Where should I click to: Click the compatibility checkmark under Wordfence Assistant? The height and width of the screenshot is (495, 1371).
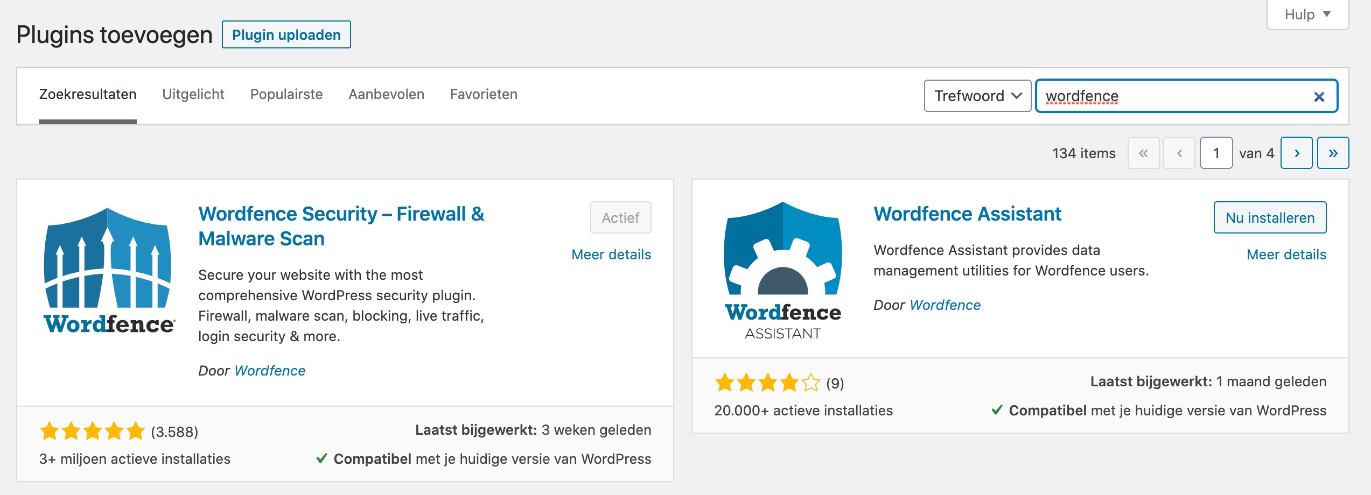pyautogui.click(x=997, y=410)
